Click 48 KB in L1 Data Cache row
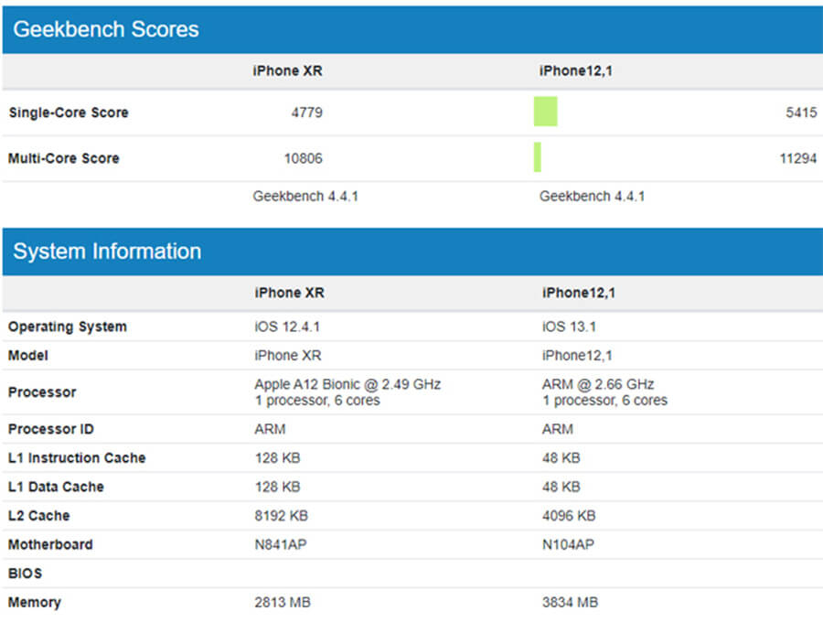 pyautogui.click(x=561, y=487)
